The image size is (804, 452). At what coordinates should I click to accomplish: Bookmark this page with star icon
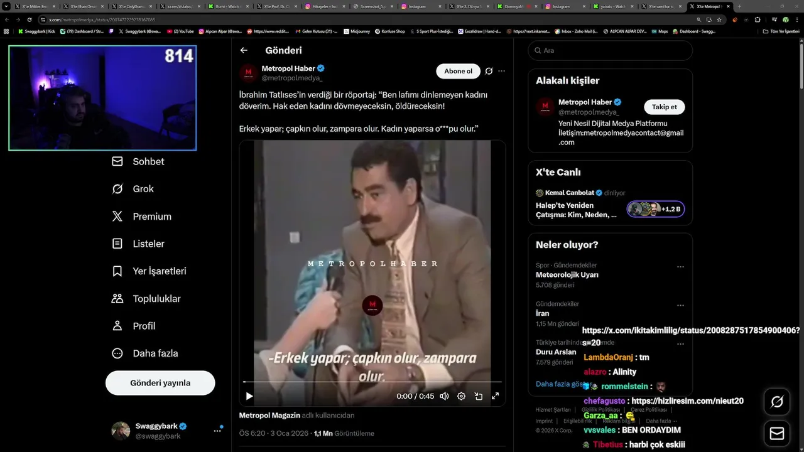tap(719, 19)
